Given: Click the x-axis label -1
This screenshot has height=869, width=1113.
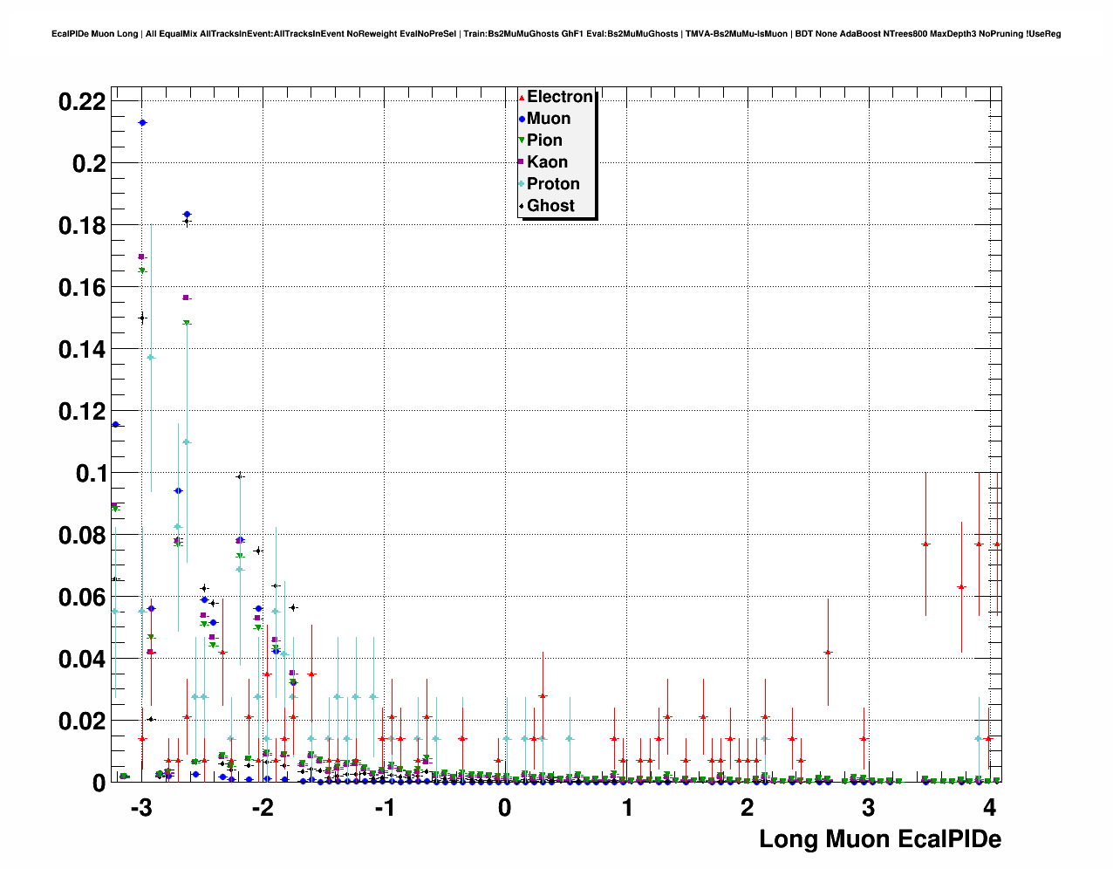Looking at the screenshot, I should (x=384, y=808).
